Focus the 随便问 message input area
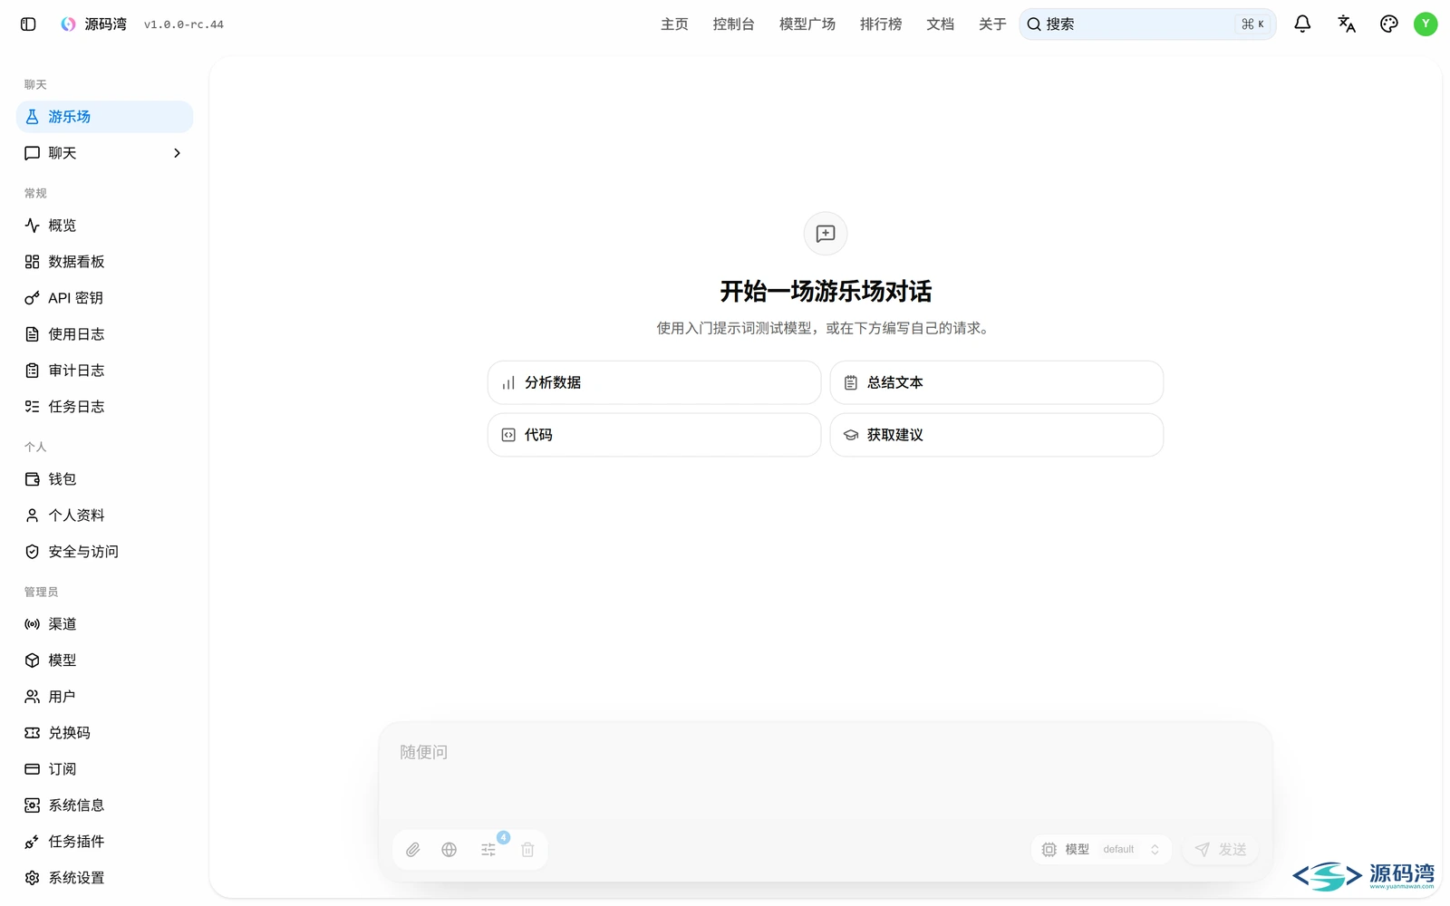 click(826, 770)
